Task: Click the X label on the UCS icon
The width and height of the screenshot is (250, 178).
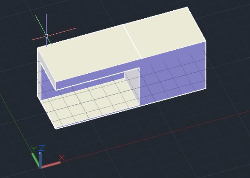Action: click(x=62, y=157)
